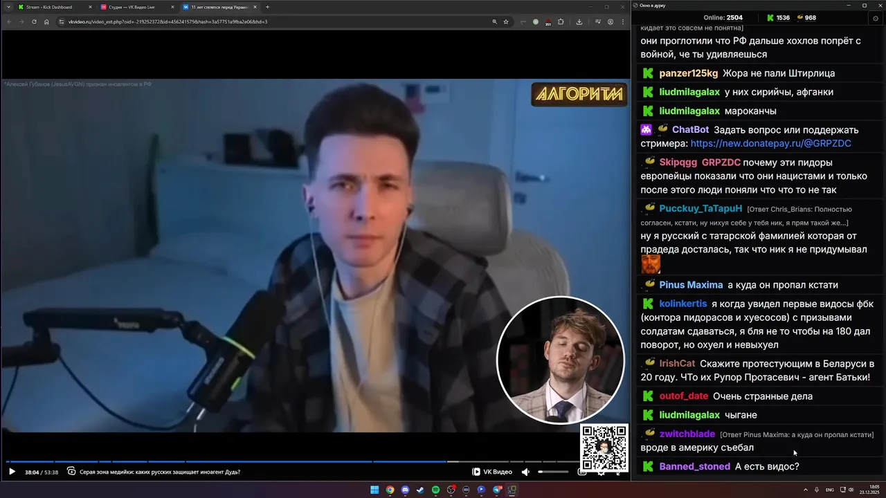The height and width of the screenshot is (498, 886).
Task: Open video player settings gear
Action: pos(601,472)
